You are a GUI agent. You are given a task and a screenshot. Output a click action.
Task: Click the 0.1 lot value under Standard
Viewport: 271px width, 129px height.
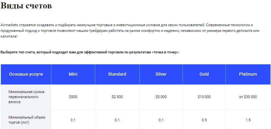click(117, 120)
